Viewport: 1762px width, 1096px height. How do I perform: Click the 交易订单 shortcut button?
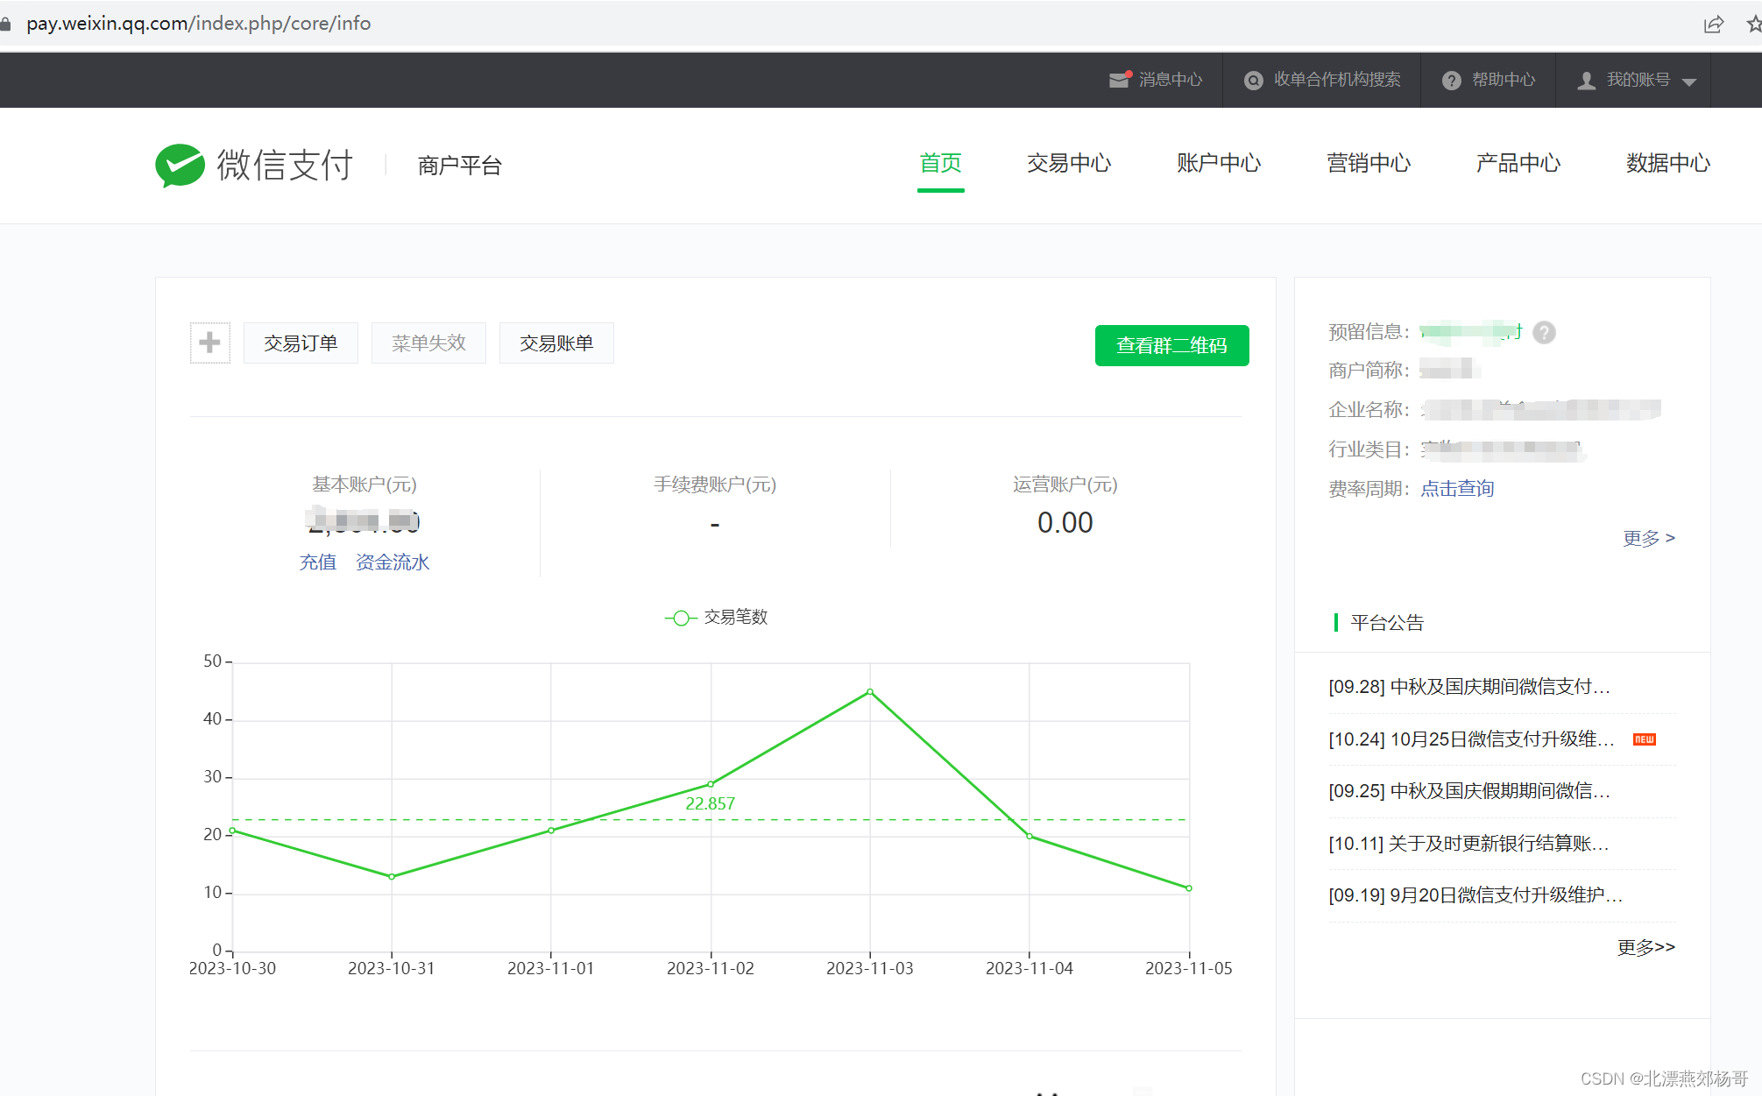301,343
